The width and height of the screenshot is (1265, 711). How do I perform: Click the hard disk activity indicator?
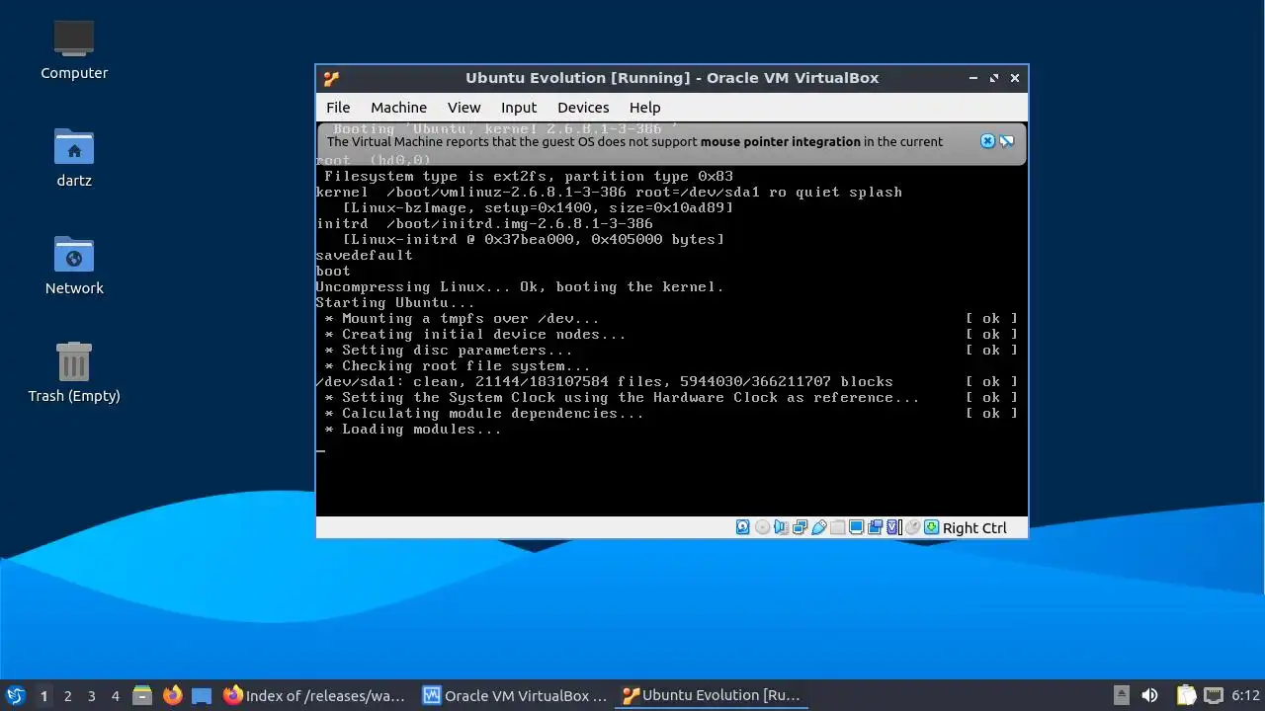pos(743,527)
